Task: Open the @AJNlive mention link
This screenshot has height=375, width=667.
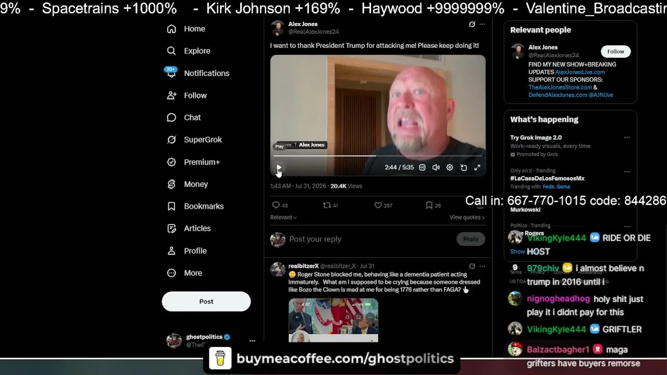Action: (601, 95)
